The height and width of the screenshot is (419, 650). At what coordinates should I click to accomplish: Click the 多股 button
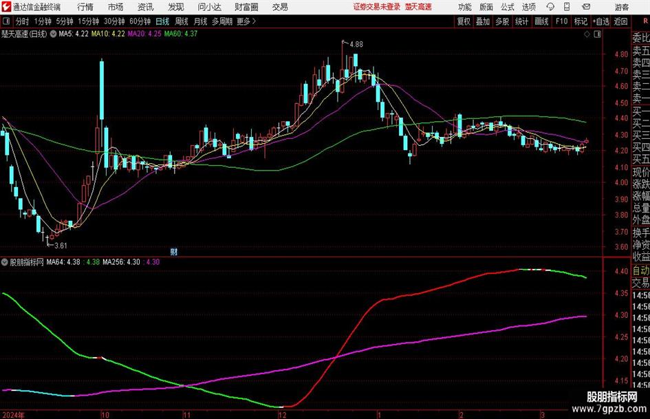point(502,21)
